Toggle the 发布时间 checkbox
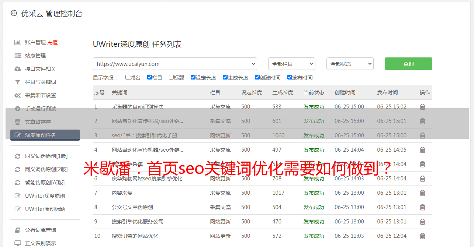Screen dimensions: 474x247 click(x=290, y=77)
